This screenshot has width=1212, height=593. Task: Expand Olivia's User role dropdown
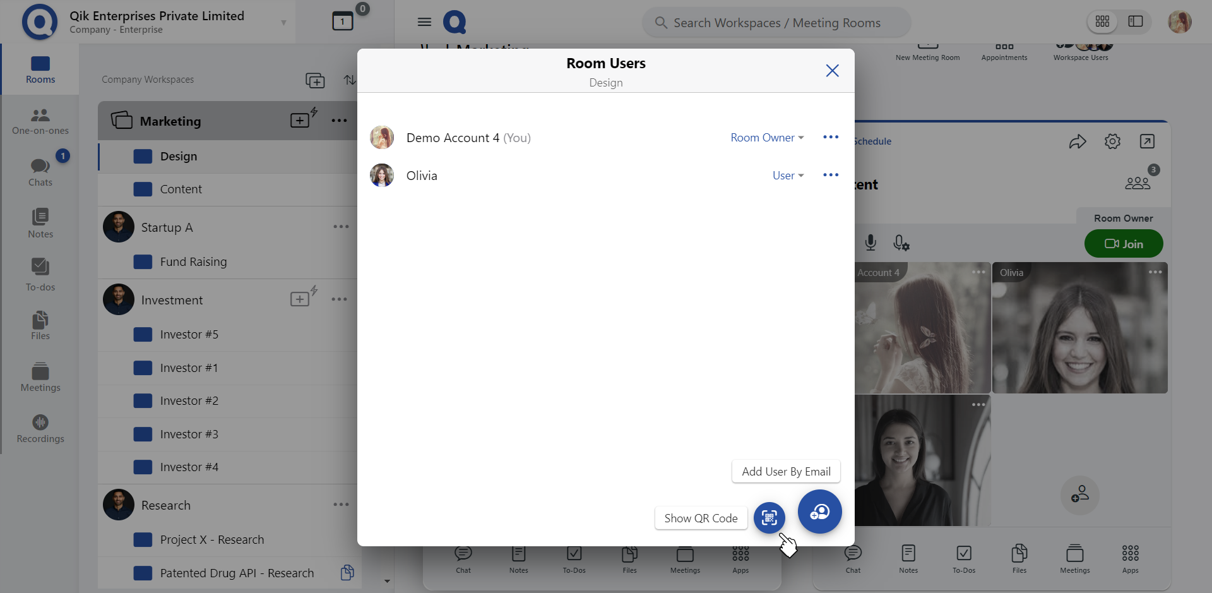(788, 176)
